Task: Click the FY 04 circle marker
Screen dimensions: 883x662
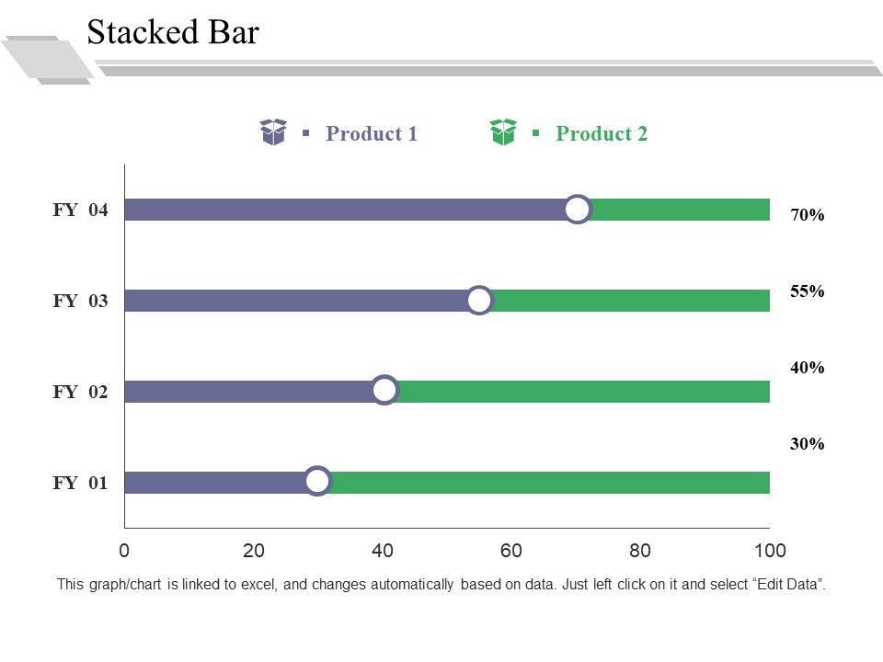Action: click(x=578, y=210)
